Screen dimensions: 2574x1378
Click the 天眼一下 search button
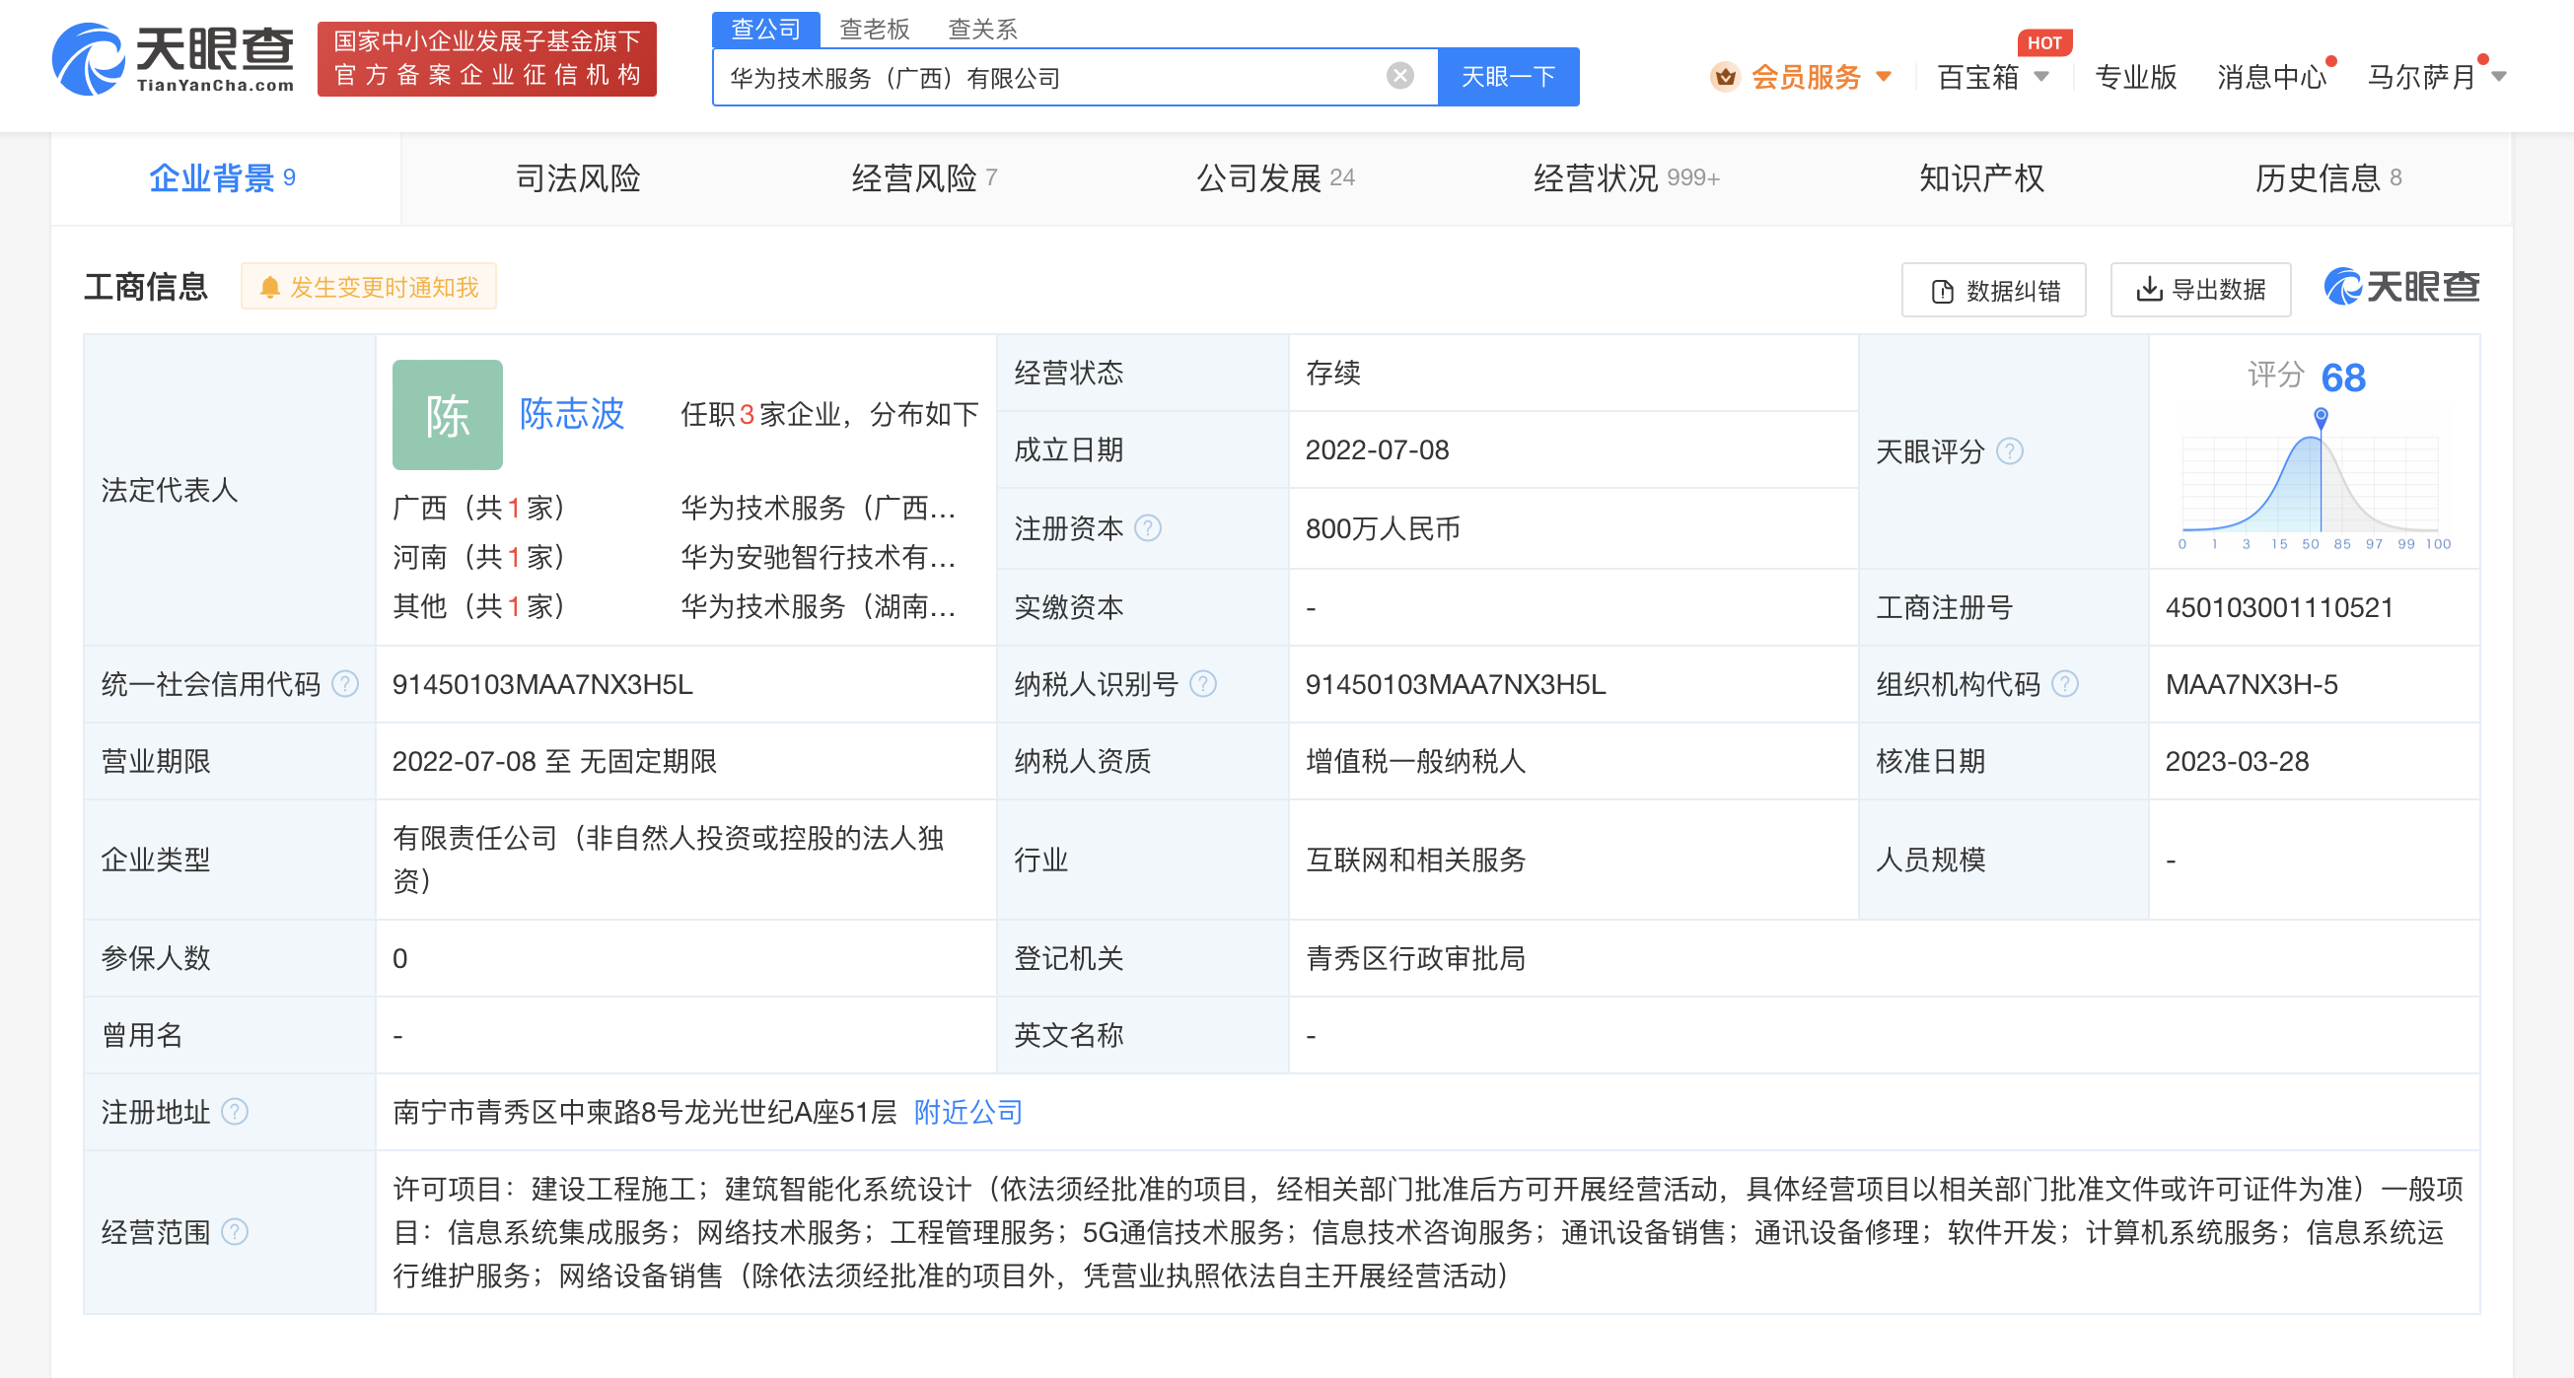tap(1508, 77)
